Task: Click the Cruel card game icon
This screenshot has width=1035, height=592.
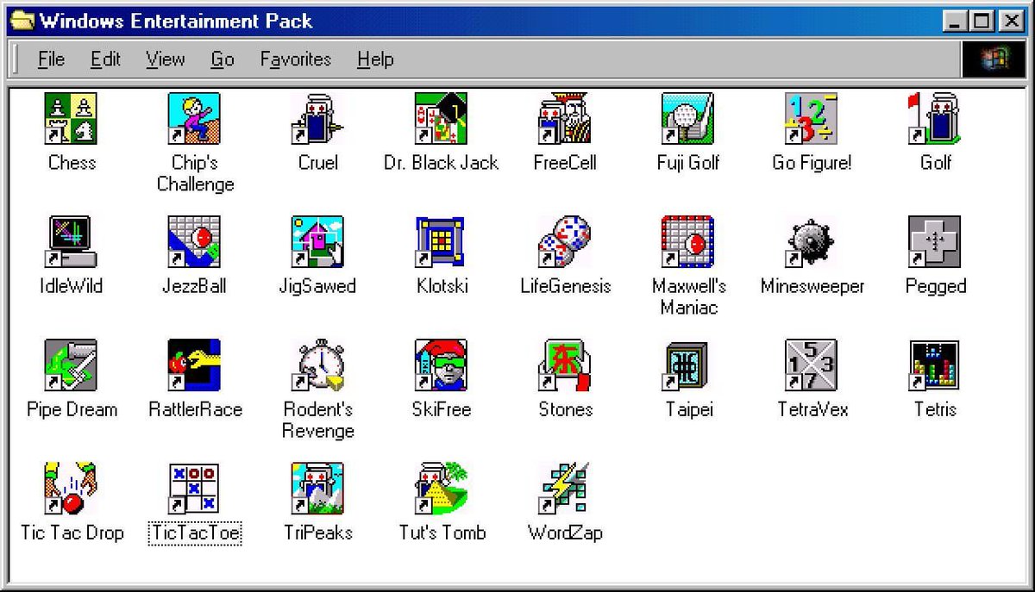Action: (x=318, y=119)
